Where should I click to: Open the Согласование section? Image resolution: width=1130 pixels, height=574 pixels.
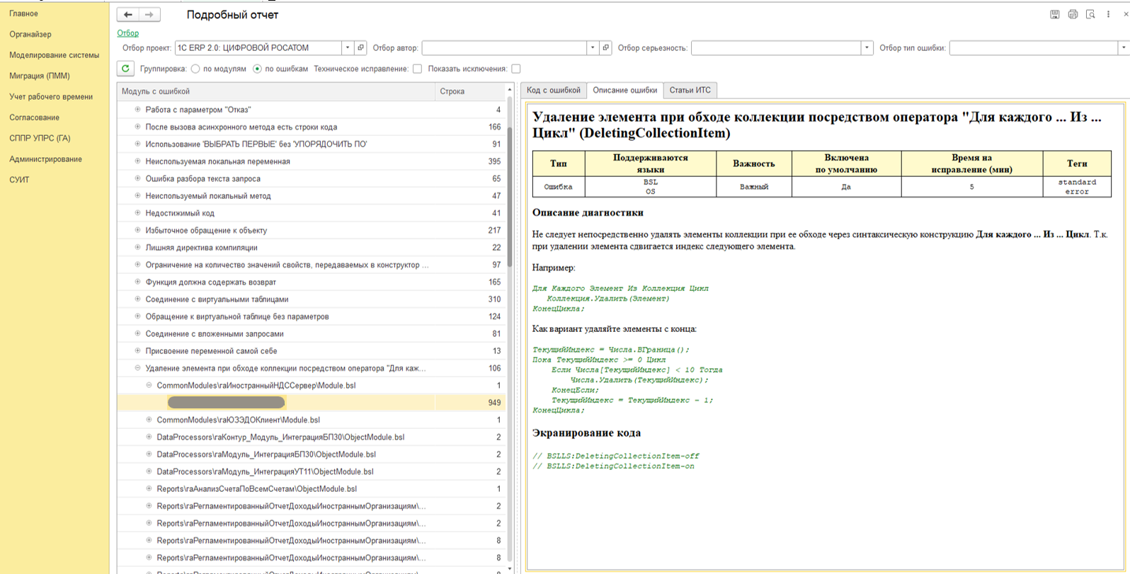[35, 117]
